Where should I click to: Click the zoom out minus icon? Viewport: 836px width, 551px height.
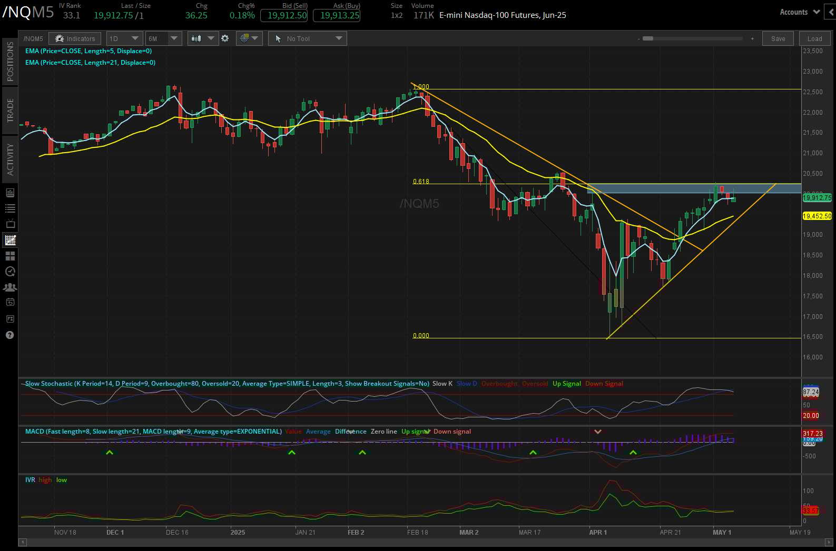pyautogui.click(x=638, y=39)
